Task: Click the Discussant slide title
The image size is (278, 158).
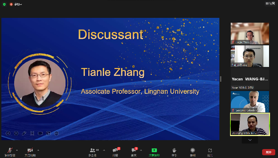Action: tap(111, 34)
